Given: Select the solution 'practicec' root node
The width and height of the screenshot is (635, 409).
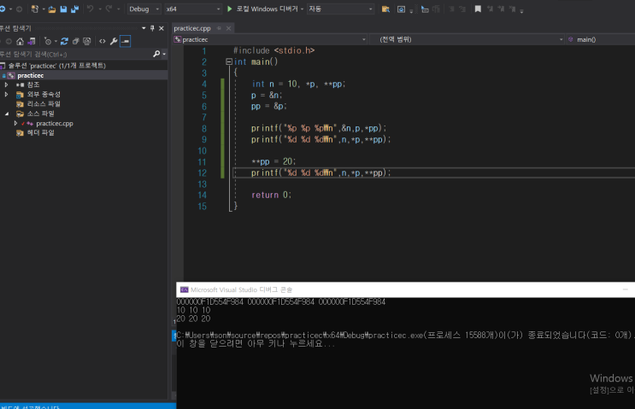Looking at the screenshot, I should [57, 66].
